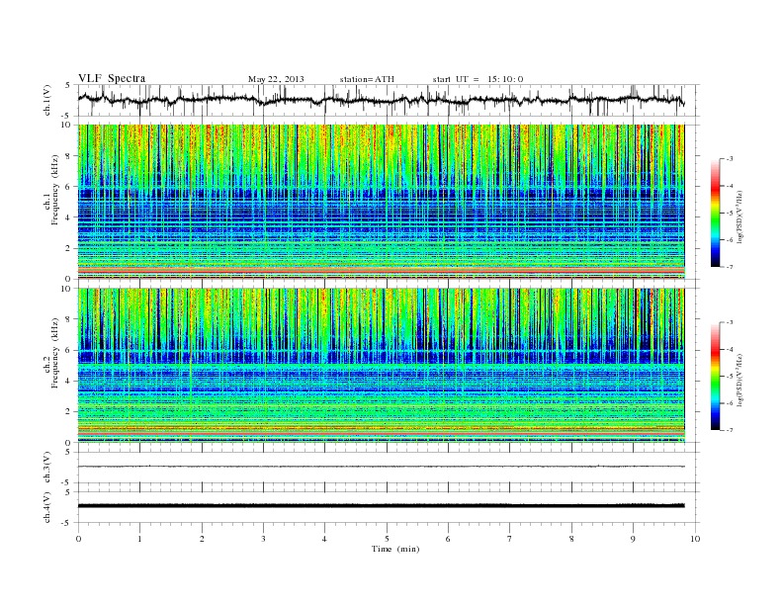Click the "station=ATH" header label
This screenshot has height=605, width=783.
point(367,79)
